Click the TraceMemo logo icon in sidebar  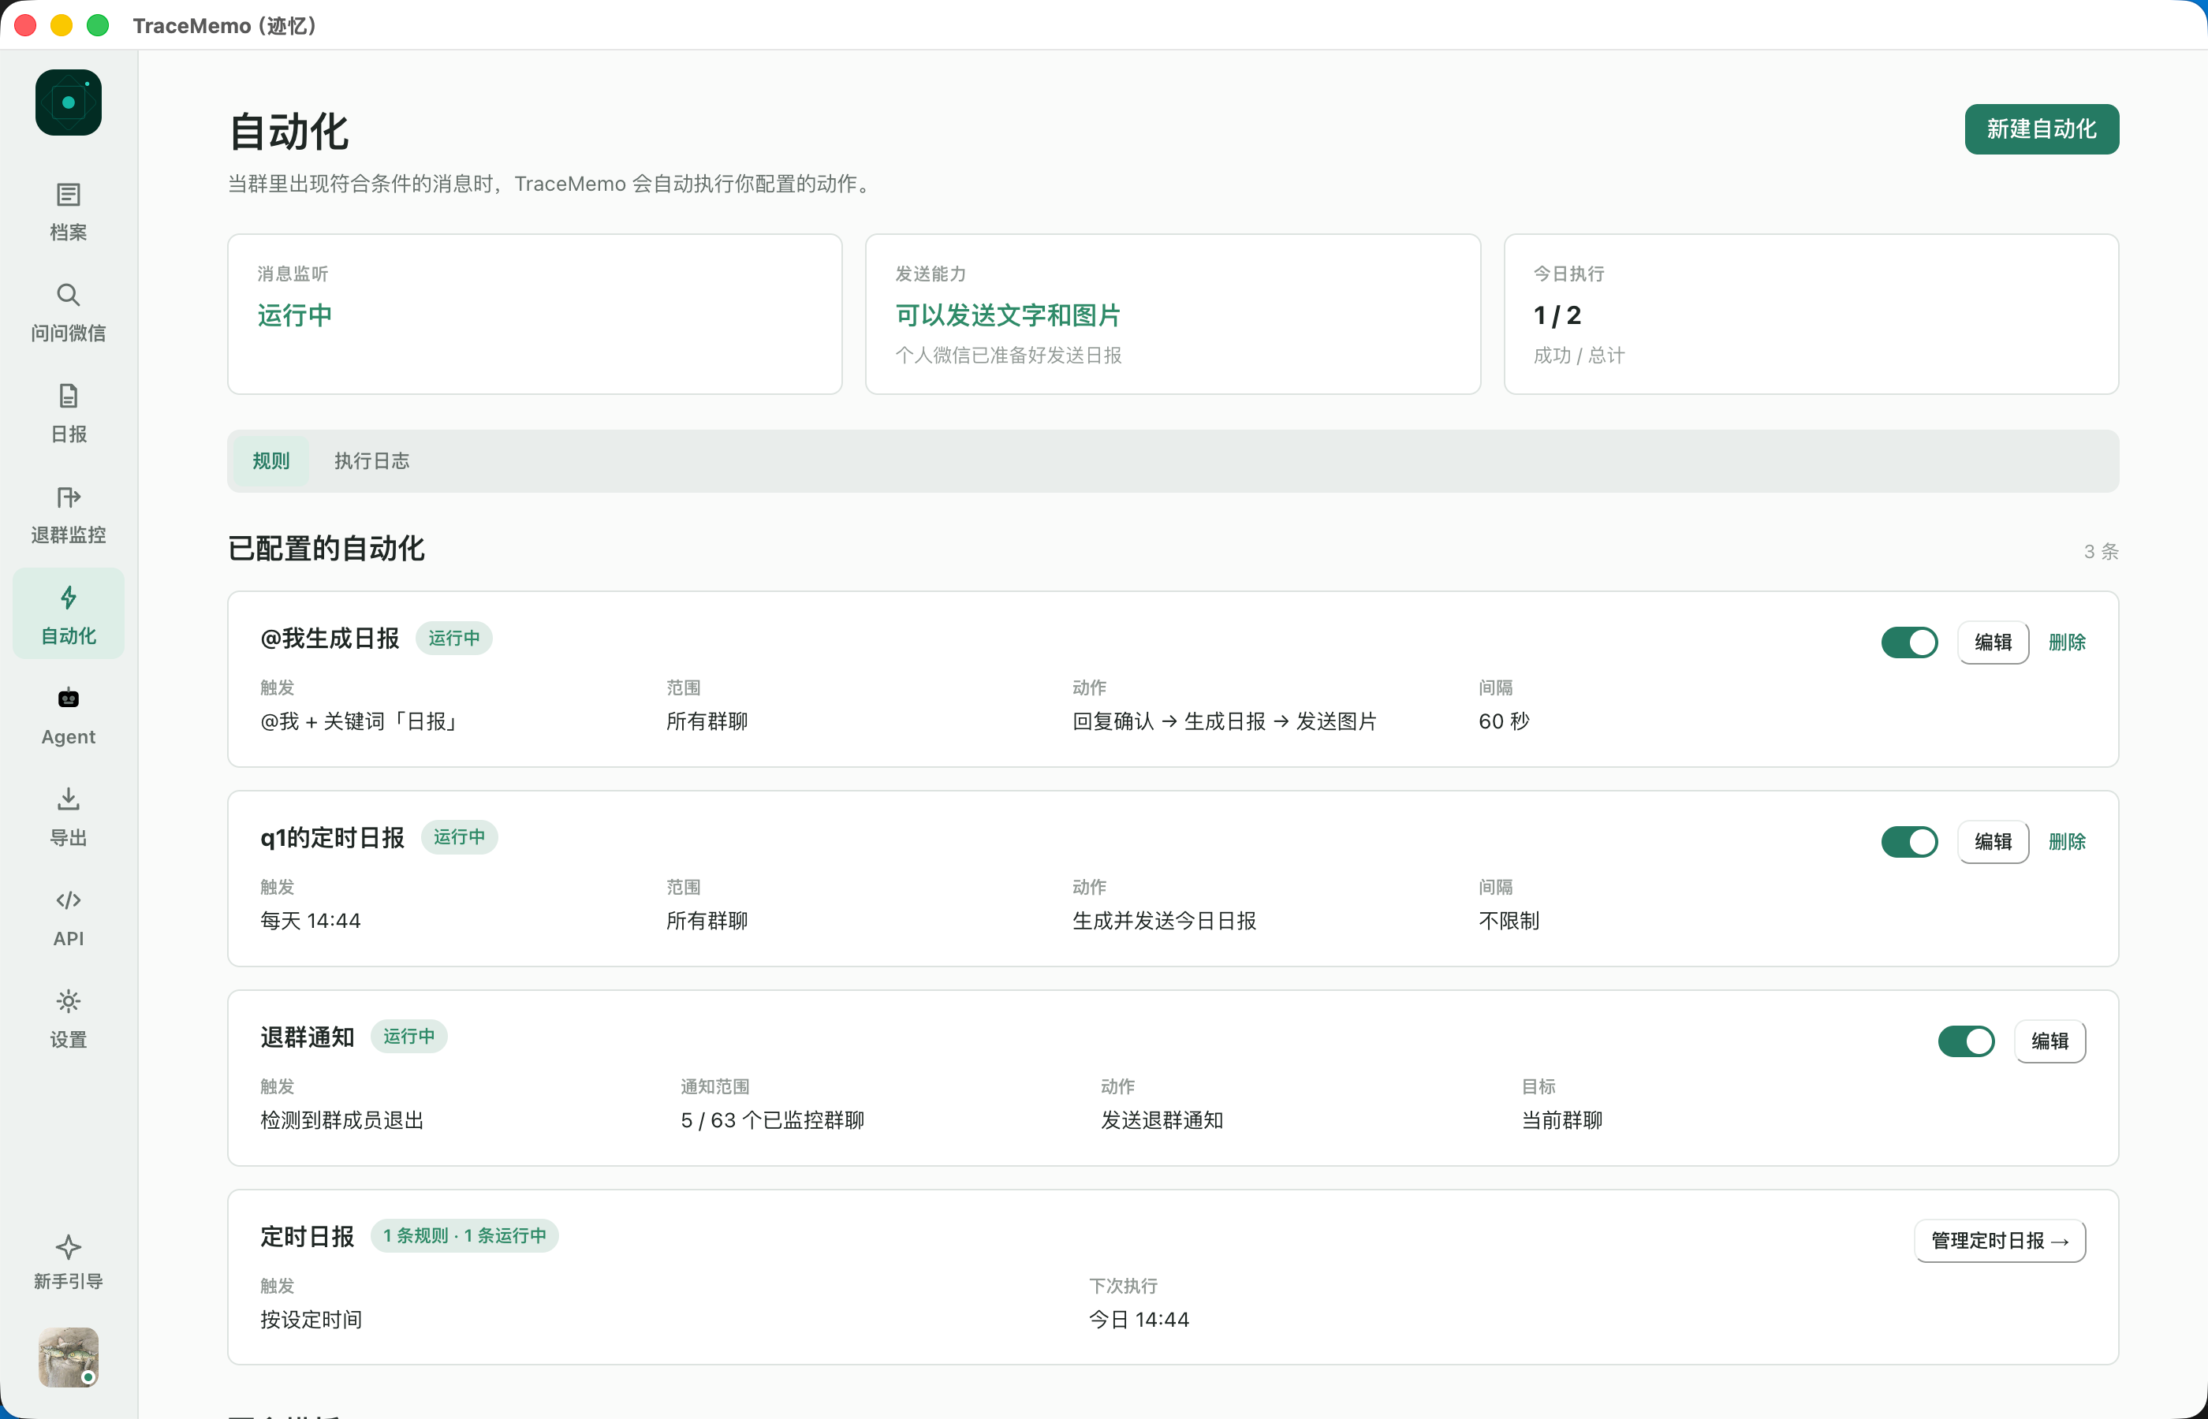[x=68, y=102]
